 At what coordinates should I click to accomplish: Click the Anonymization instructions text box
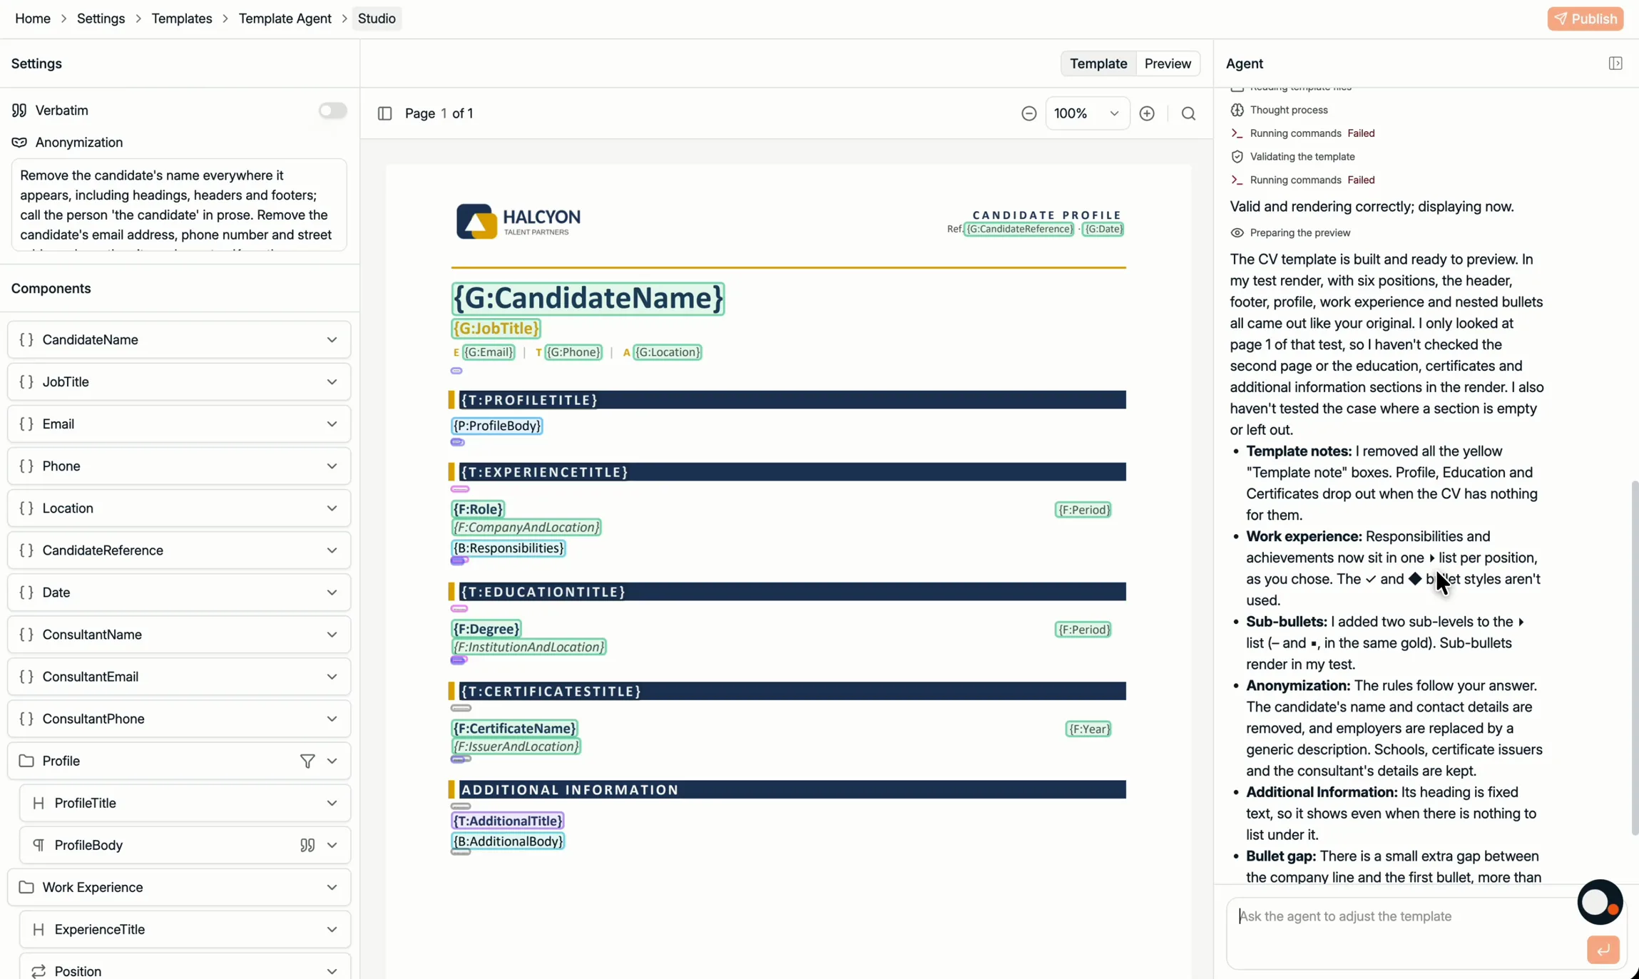point(179,205)
